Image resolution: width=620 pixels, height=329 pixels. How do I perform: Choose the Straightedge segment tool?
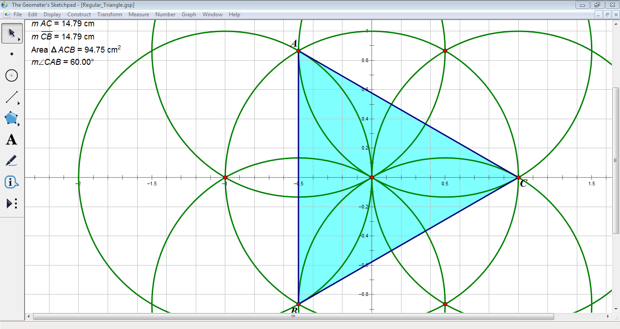[12, 97]
